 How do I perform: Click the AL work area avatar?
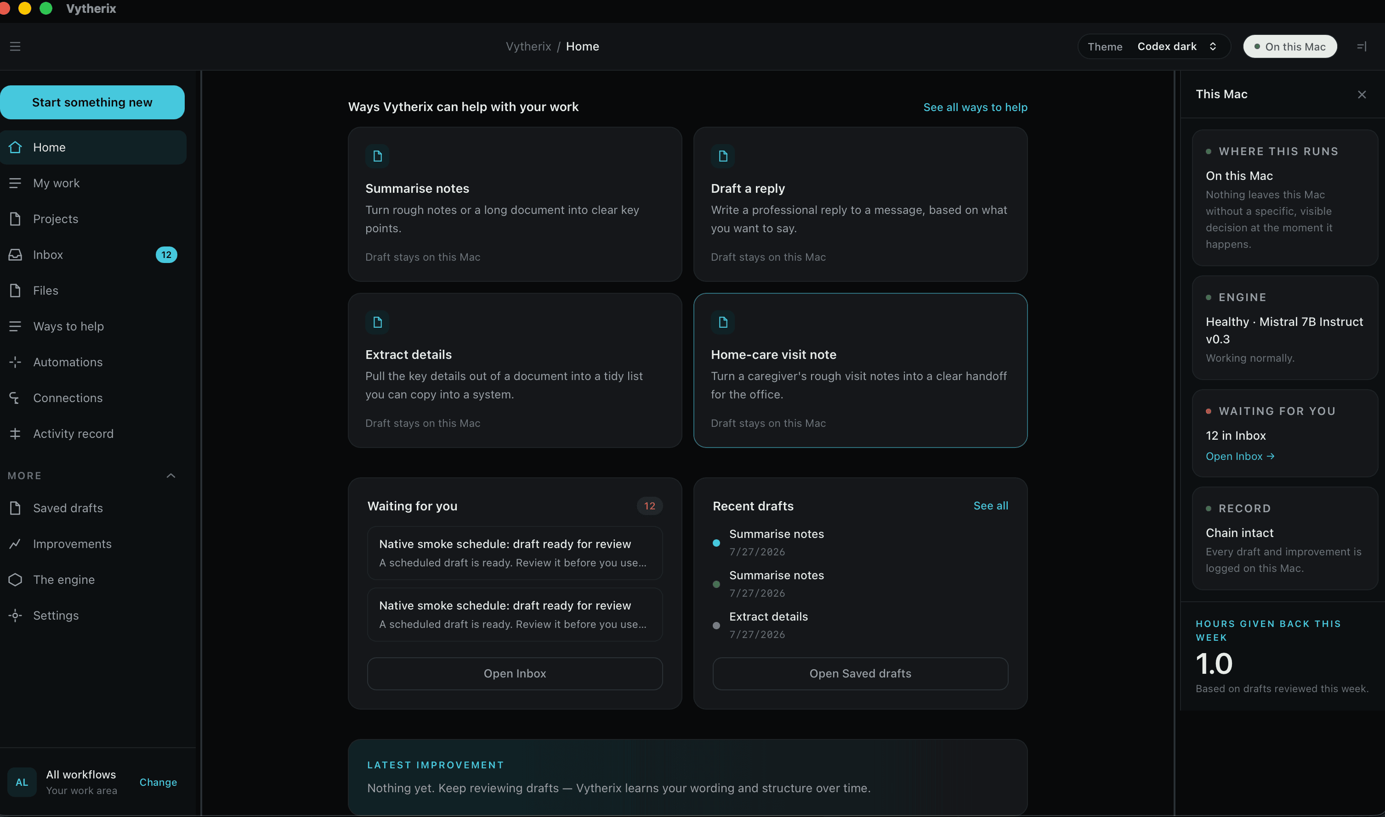tap(22, 782)
